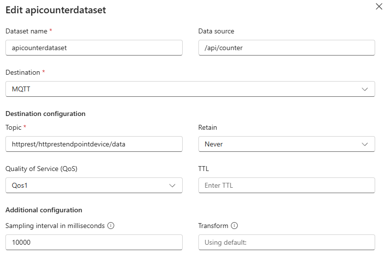
Task: Click the info icon beside Sampling interval
Action: click(111, 226)
